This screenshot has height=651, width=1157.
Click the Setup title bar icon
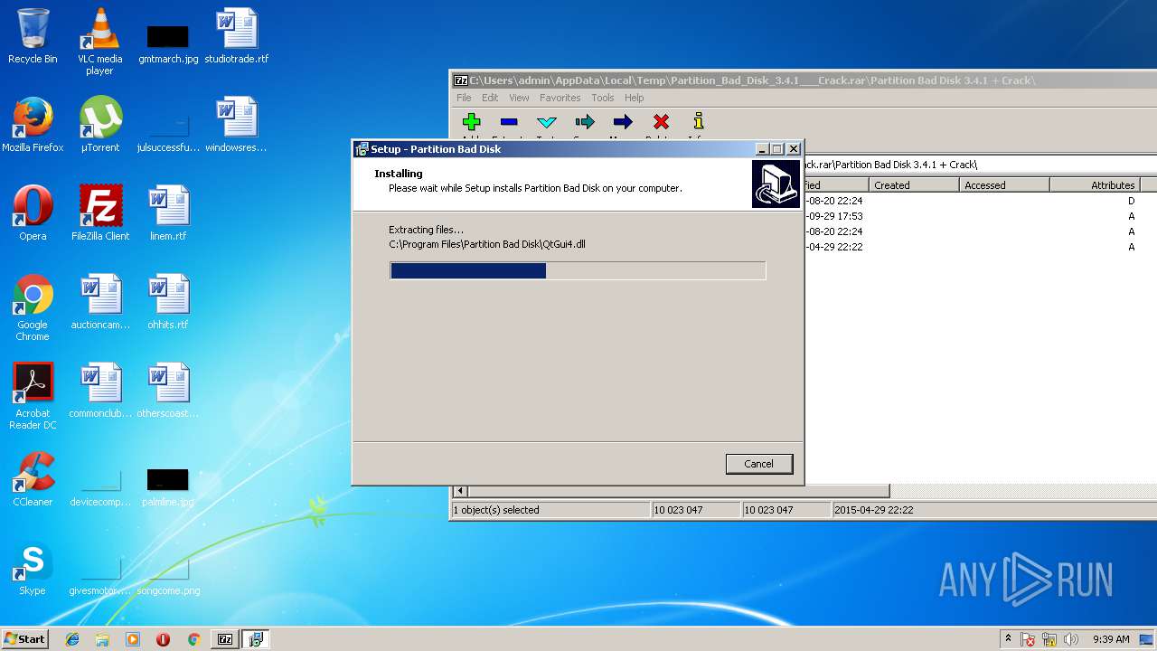tap(362, 149)
